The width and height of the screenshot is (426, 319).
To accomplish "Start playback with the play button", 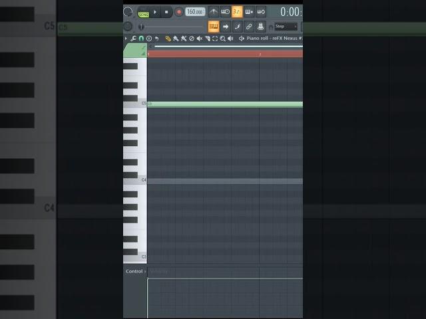I will click(155, 12).
